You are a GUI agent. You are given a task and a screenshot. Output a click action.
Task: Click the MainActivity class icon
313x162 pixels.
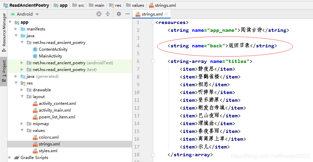point(35,56)
